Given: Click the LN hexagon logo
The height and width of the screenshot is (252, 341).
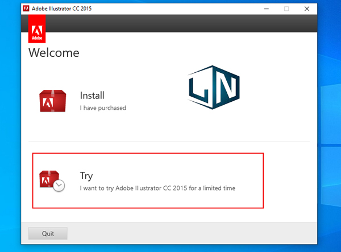Looking at the screenshot, I should click(x=214, y=87).
